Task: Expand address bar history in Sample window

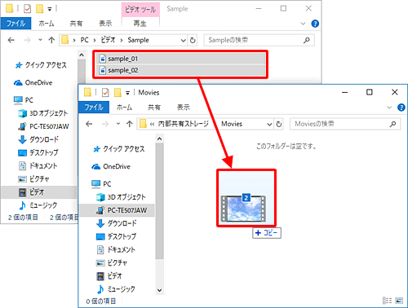Action: click(x=184, y=41)
